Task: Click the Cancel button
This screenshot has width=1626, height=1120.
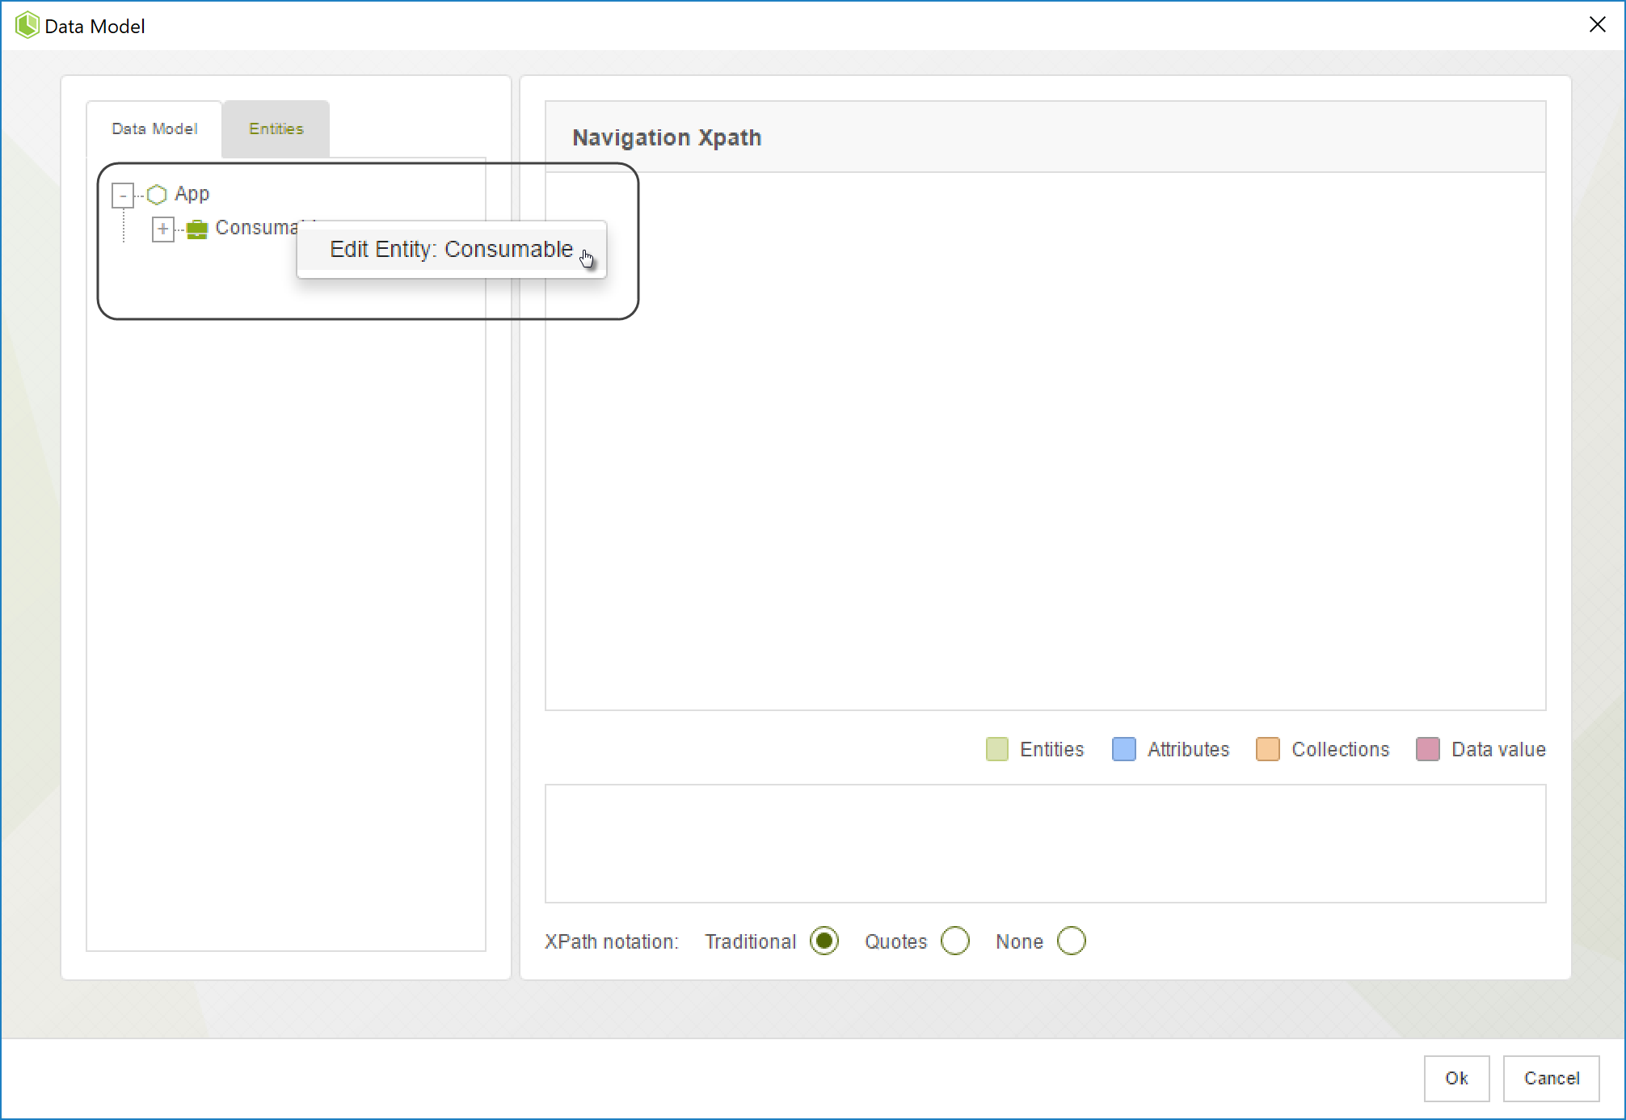Action: point(1551,1079)
